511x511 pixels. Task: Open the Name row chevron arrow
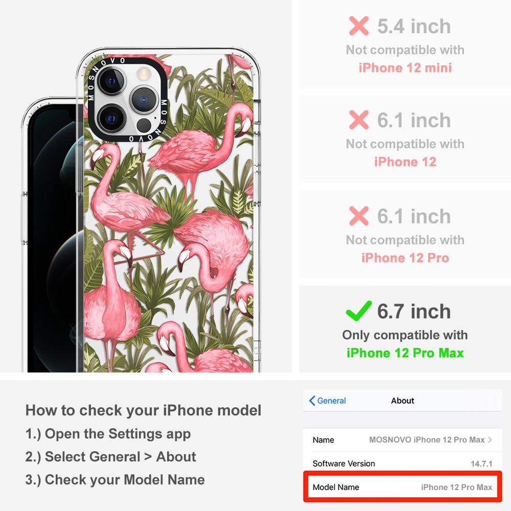[490, 439]
